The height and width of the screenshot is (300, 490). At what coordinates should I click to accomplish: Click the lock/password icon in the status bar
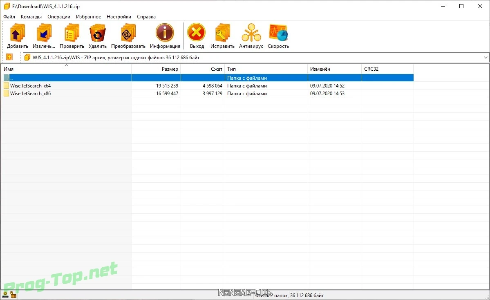[13, 295]
